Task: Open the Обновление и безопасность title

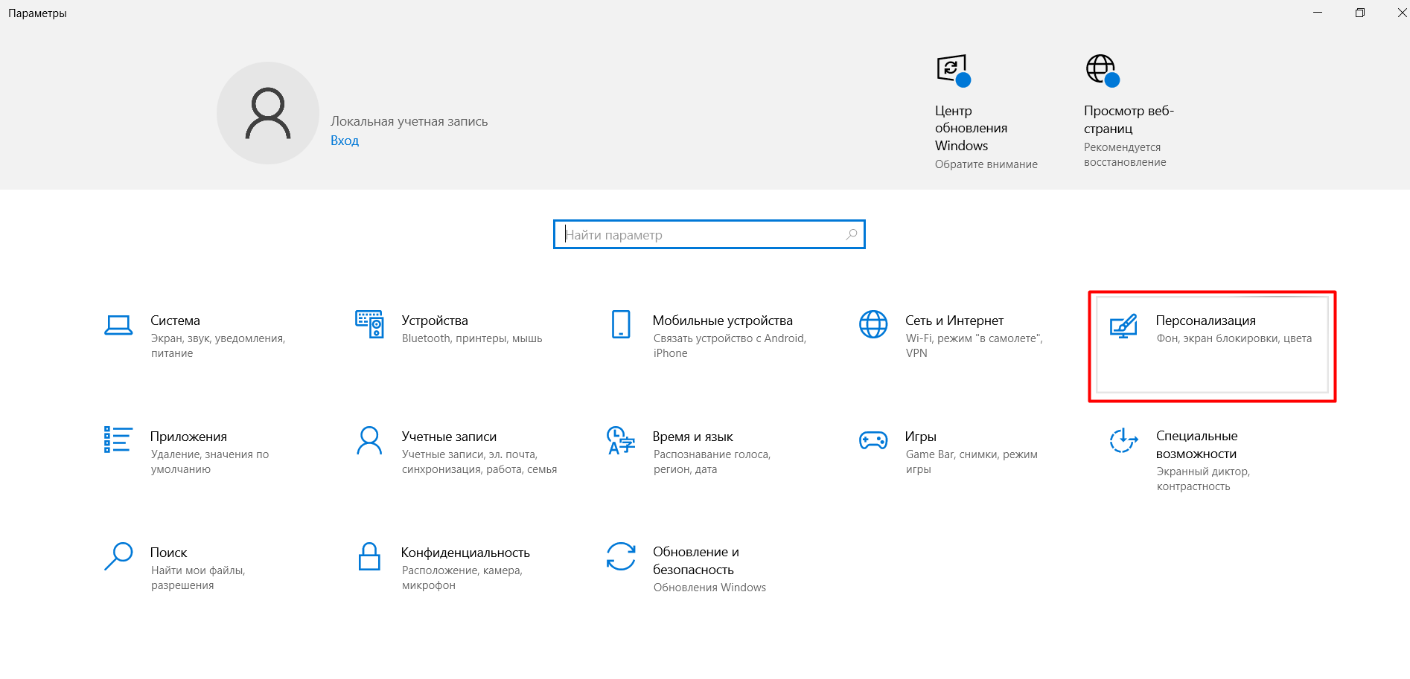Action: click(x=696, y=561)
